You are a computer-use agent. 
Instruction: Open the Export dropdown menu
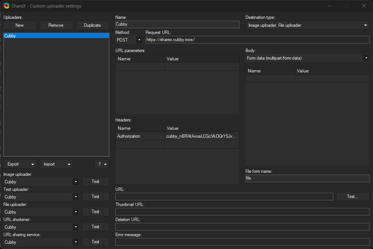(x=20, y=164)
